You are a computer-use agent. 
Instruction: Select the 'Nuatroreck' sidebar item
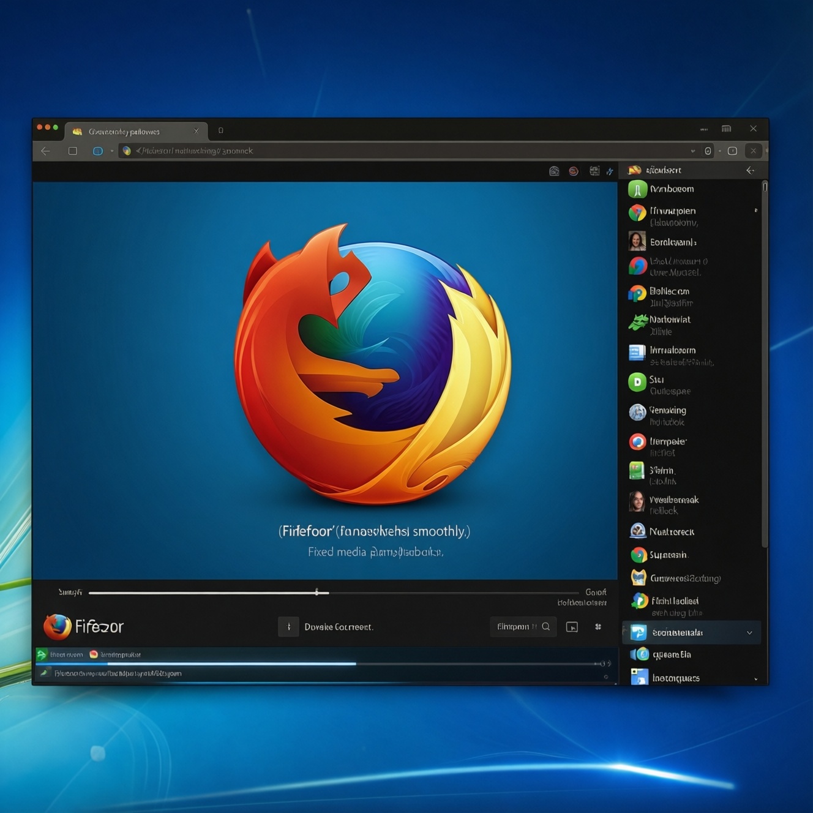(692, 531)
